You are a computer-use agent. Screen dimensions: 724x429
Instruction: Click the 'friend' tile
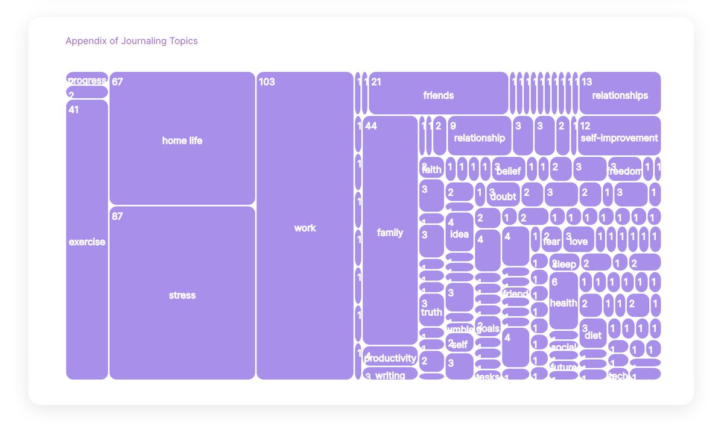(x=515, y=293)
